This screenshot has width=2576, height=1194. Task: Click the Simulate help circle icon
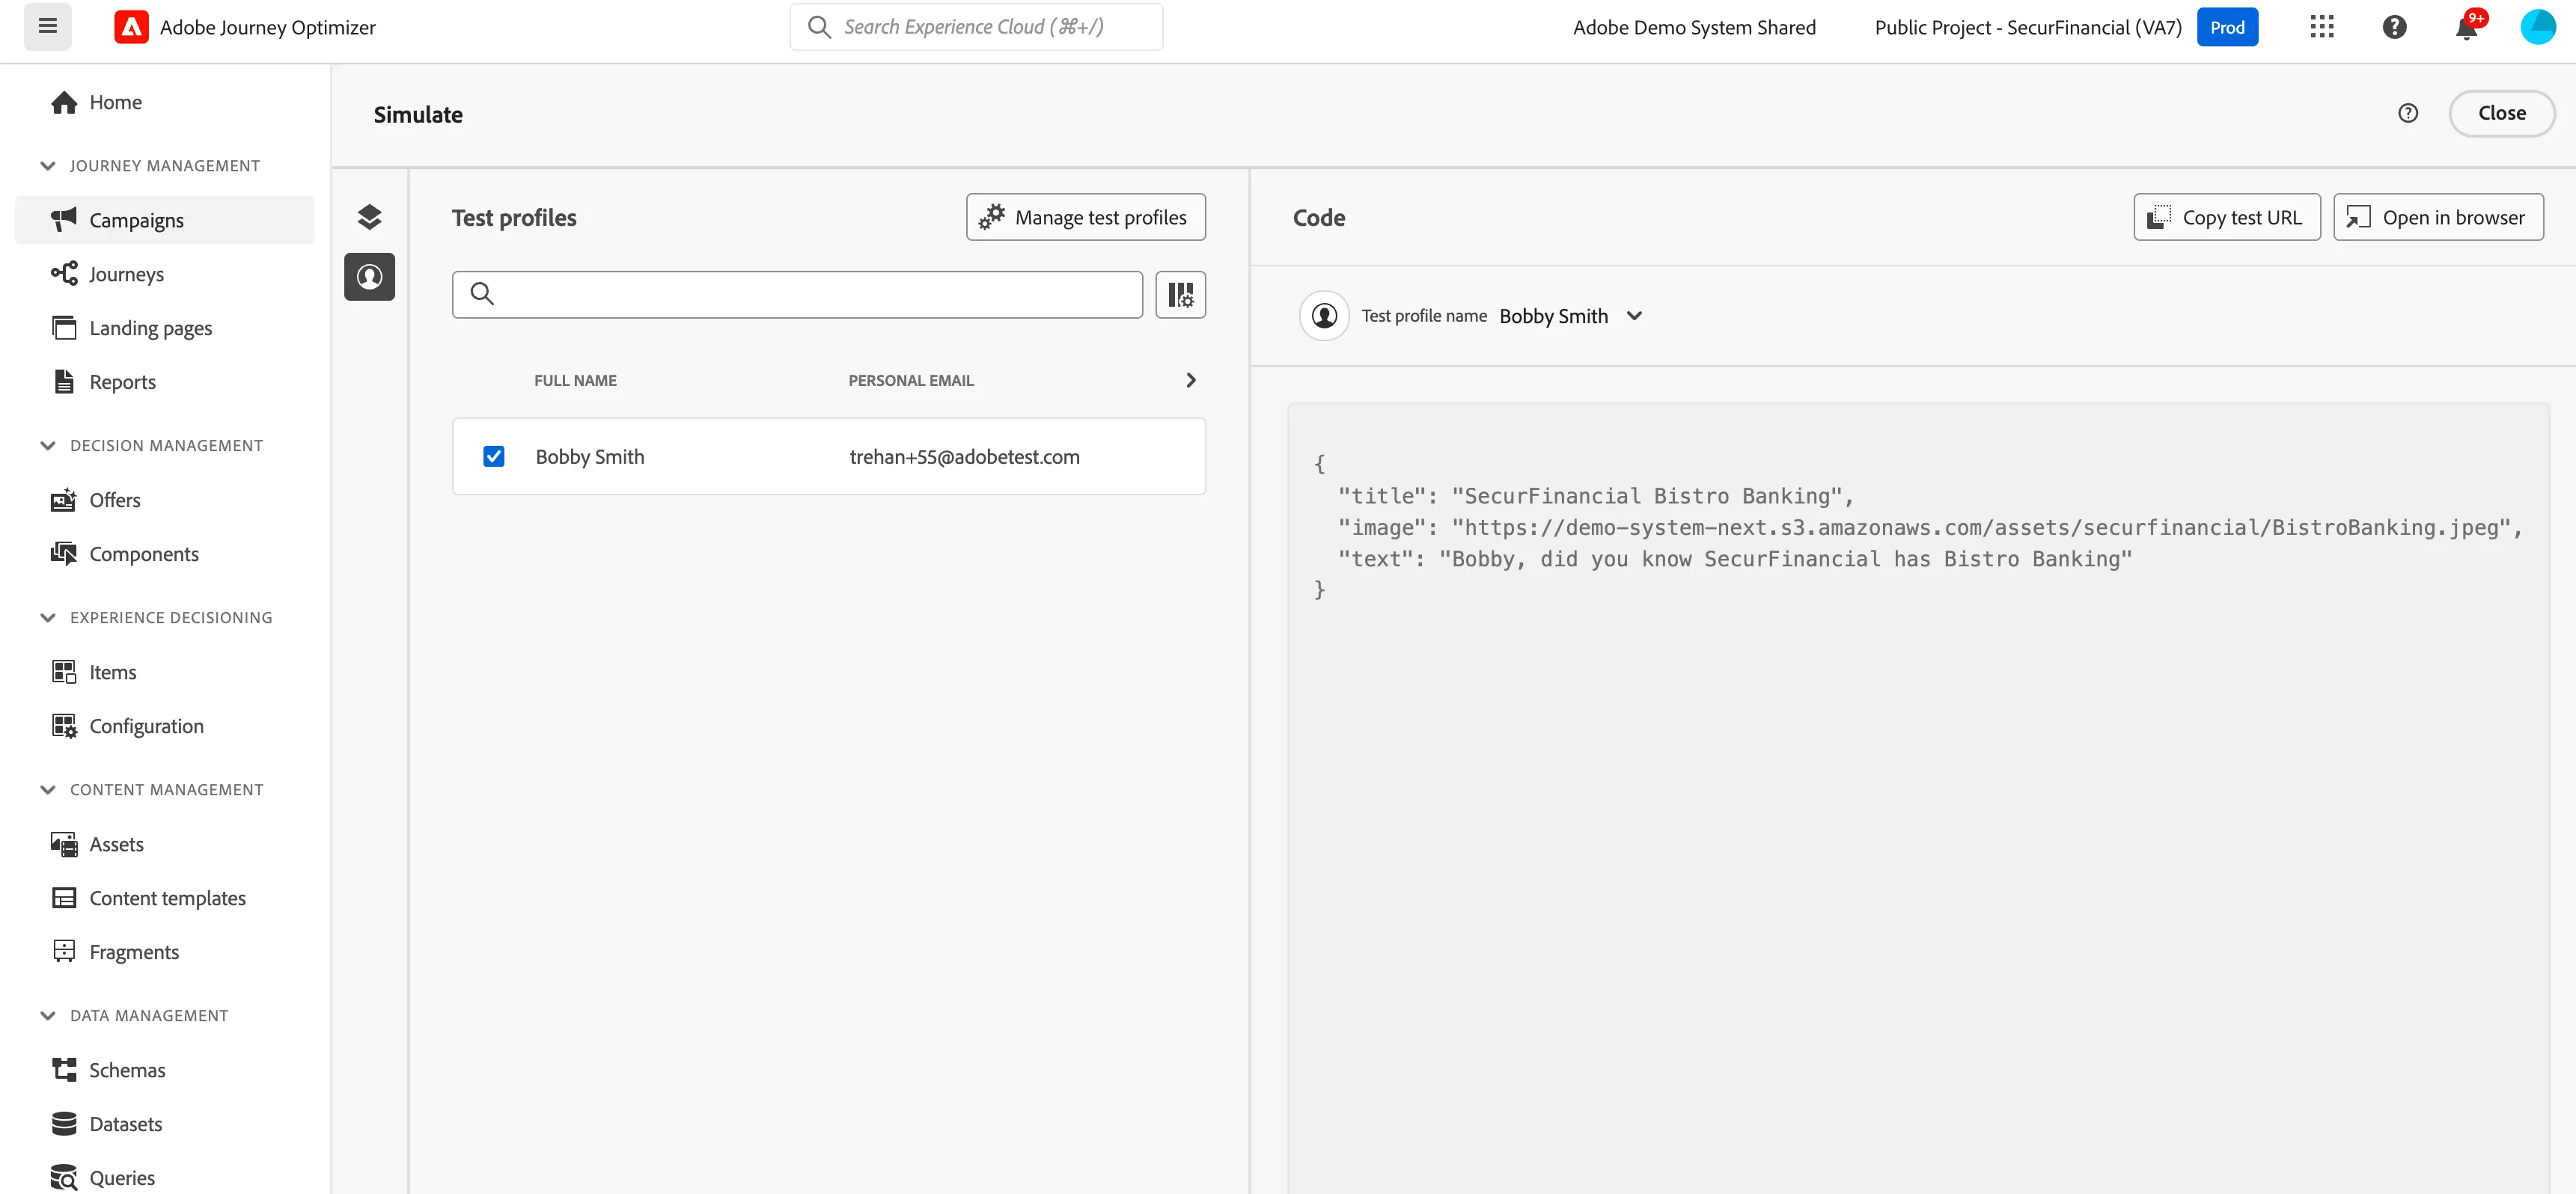2408,113
